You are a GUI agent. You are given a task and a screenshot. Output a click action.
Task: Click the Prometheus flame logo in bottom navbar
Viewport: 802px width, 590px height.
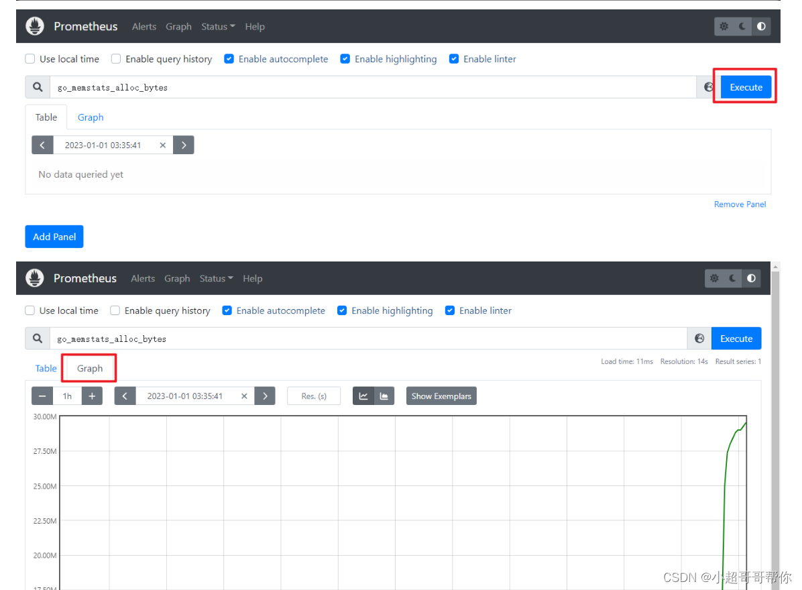(35, 278)
